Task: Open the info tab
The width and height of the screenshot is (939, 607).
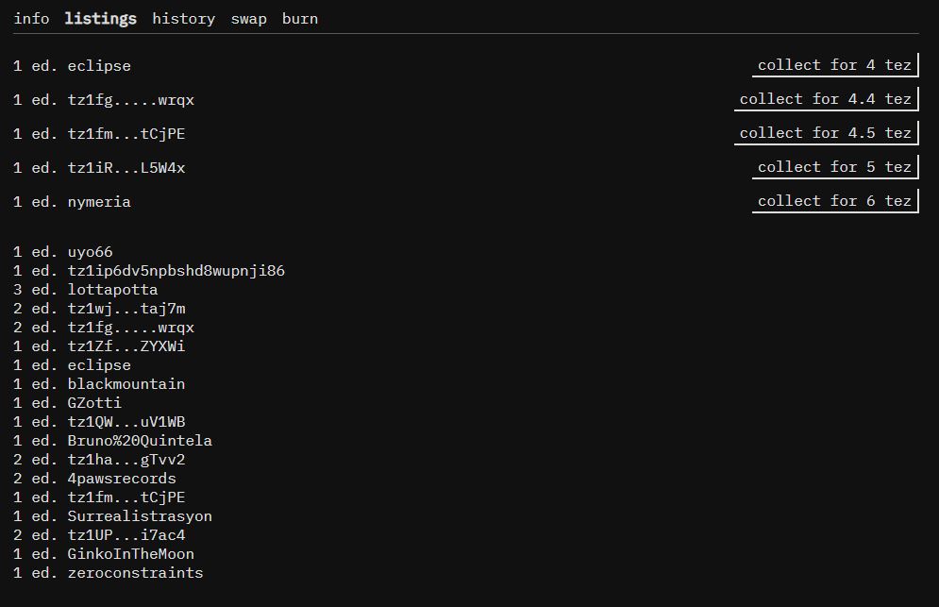Action: (31, 19)
